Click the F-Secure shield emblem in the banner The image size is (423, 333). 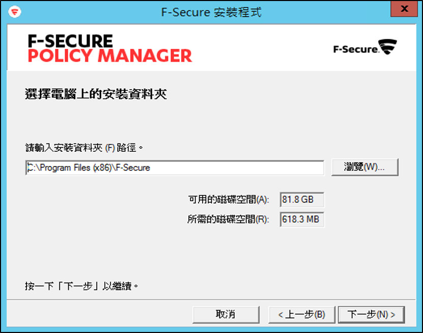[x=388, y=46]
